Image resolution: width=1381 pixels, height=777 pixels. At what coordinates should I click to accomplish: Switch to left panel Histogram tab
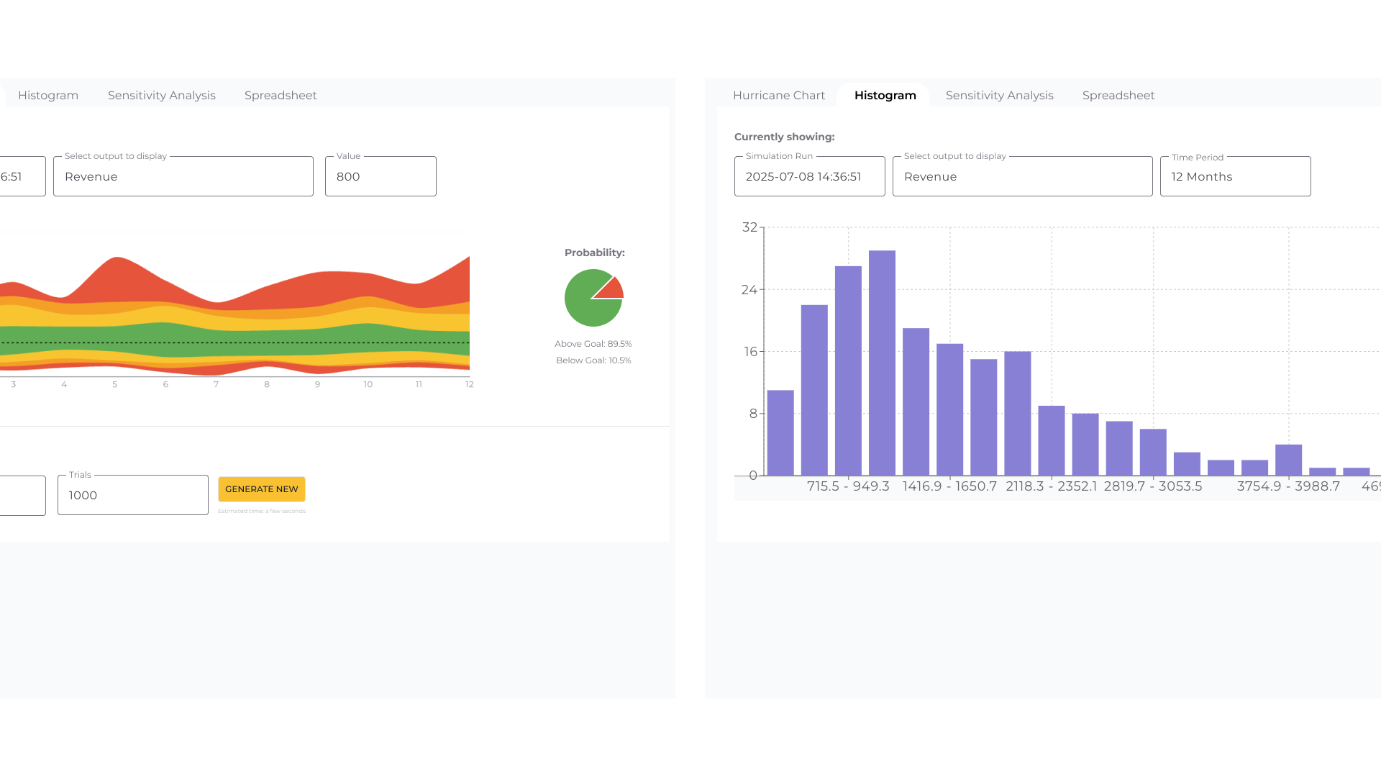(48, 95)
